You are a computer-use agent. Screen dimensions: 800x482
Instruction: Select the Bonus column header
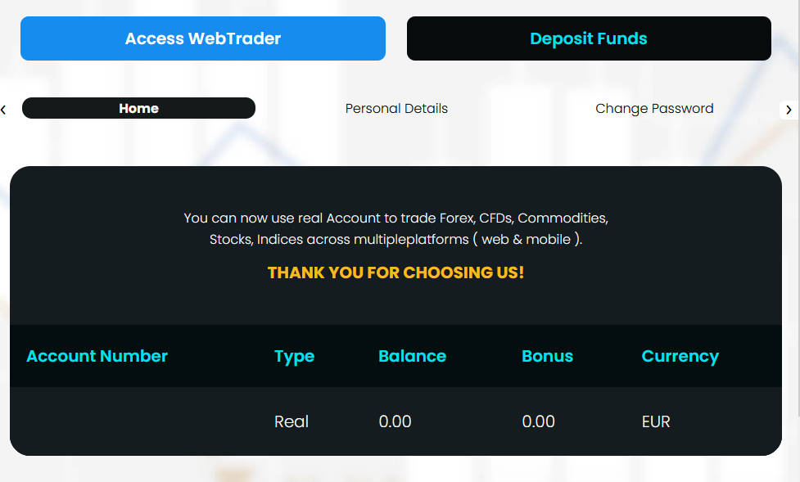pos(547,356)
